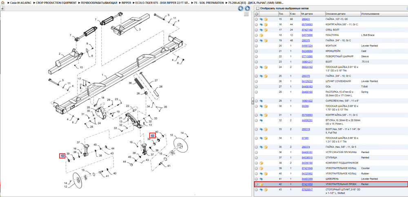408x197 pixels.
Task: Open part number link 16901217
Action: [x=307, y=62]
